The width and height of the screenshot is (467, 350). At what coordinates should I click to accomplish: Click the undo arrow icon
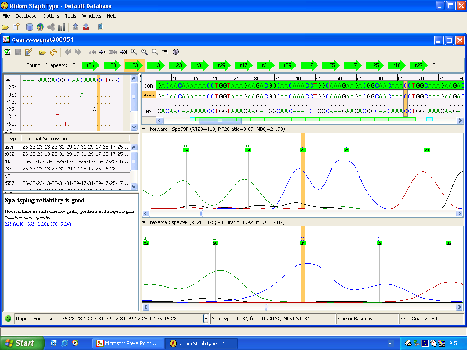point(67,52)
